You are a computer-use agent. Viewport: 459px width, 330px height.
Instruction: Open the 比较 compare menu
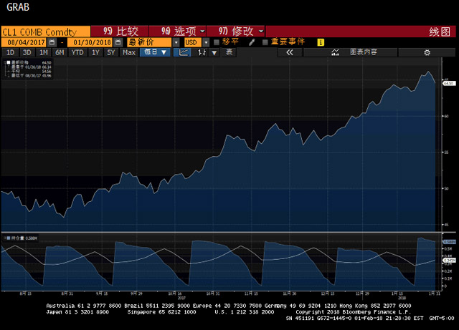[118, 31]
